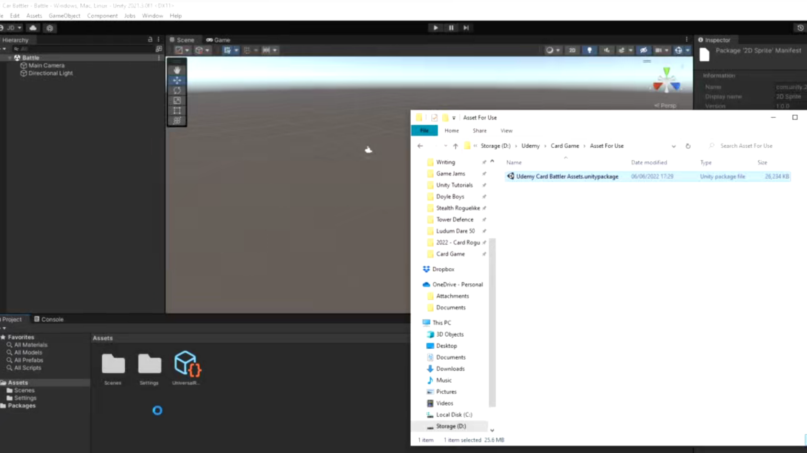Viewport: 807px width, 453px height.
Task: Go back in Explorer navigation
Action: (x=420, y=146)
